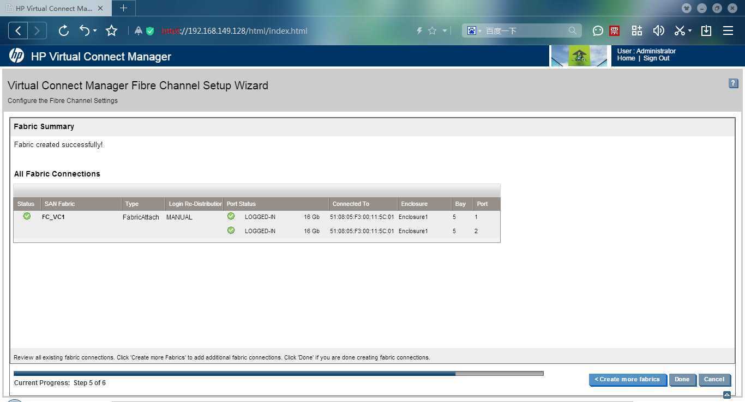
Task: Open the downloads icon in toolbar
Action: (x=706, y=31)
